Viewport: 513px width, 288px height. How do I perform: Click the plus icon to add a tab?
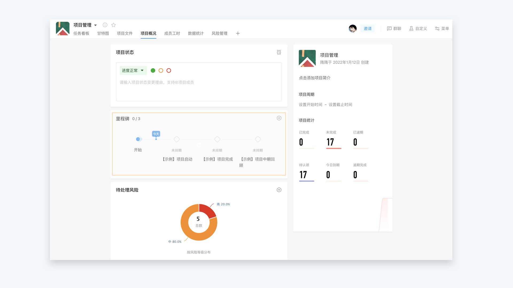(238, 33)
